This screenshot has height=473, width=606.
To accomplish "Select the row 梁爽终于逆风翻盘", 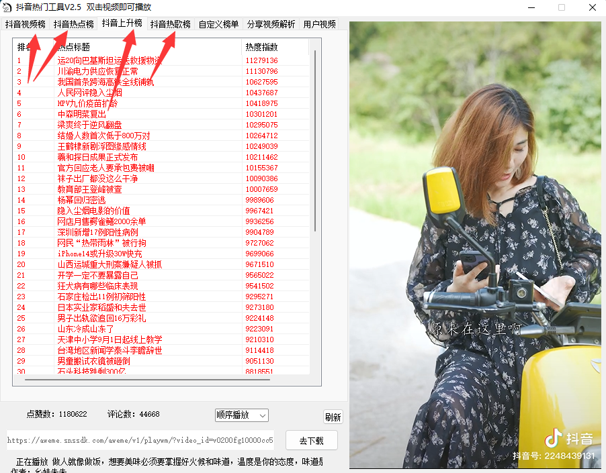I will click(x=89, y=125).
